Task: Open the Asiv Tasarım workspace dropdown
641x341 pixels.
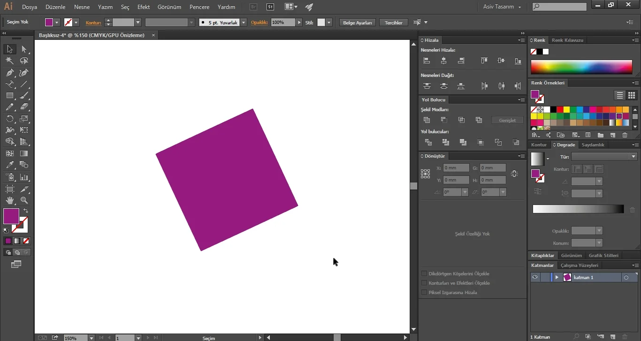Action: (x=503, y=7)
